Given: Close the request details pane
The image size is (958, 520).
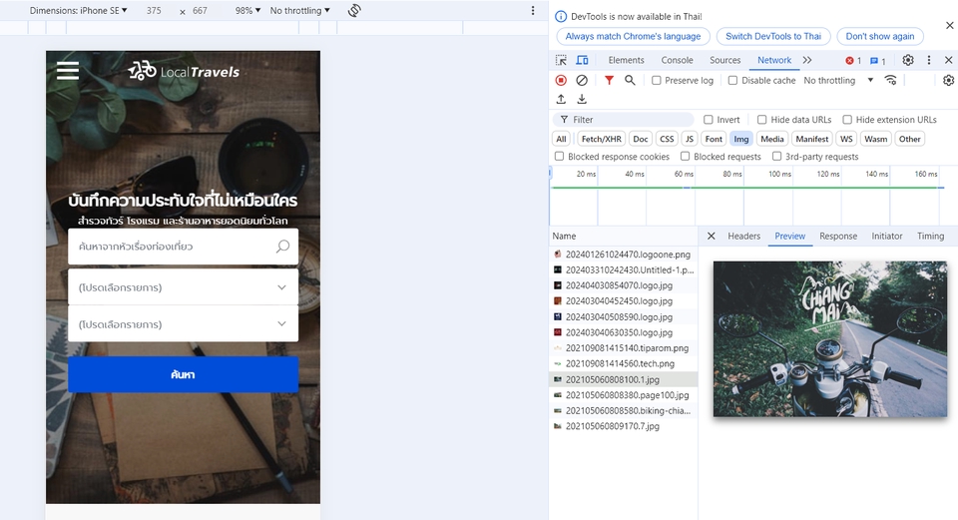Looking at the screenshot, I should (x=712, y=236).
